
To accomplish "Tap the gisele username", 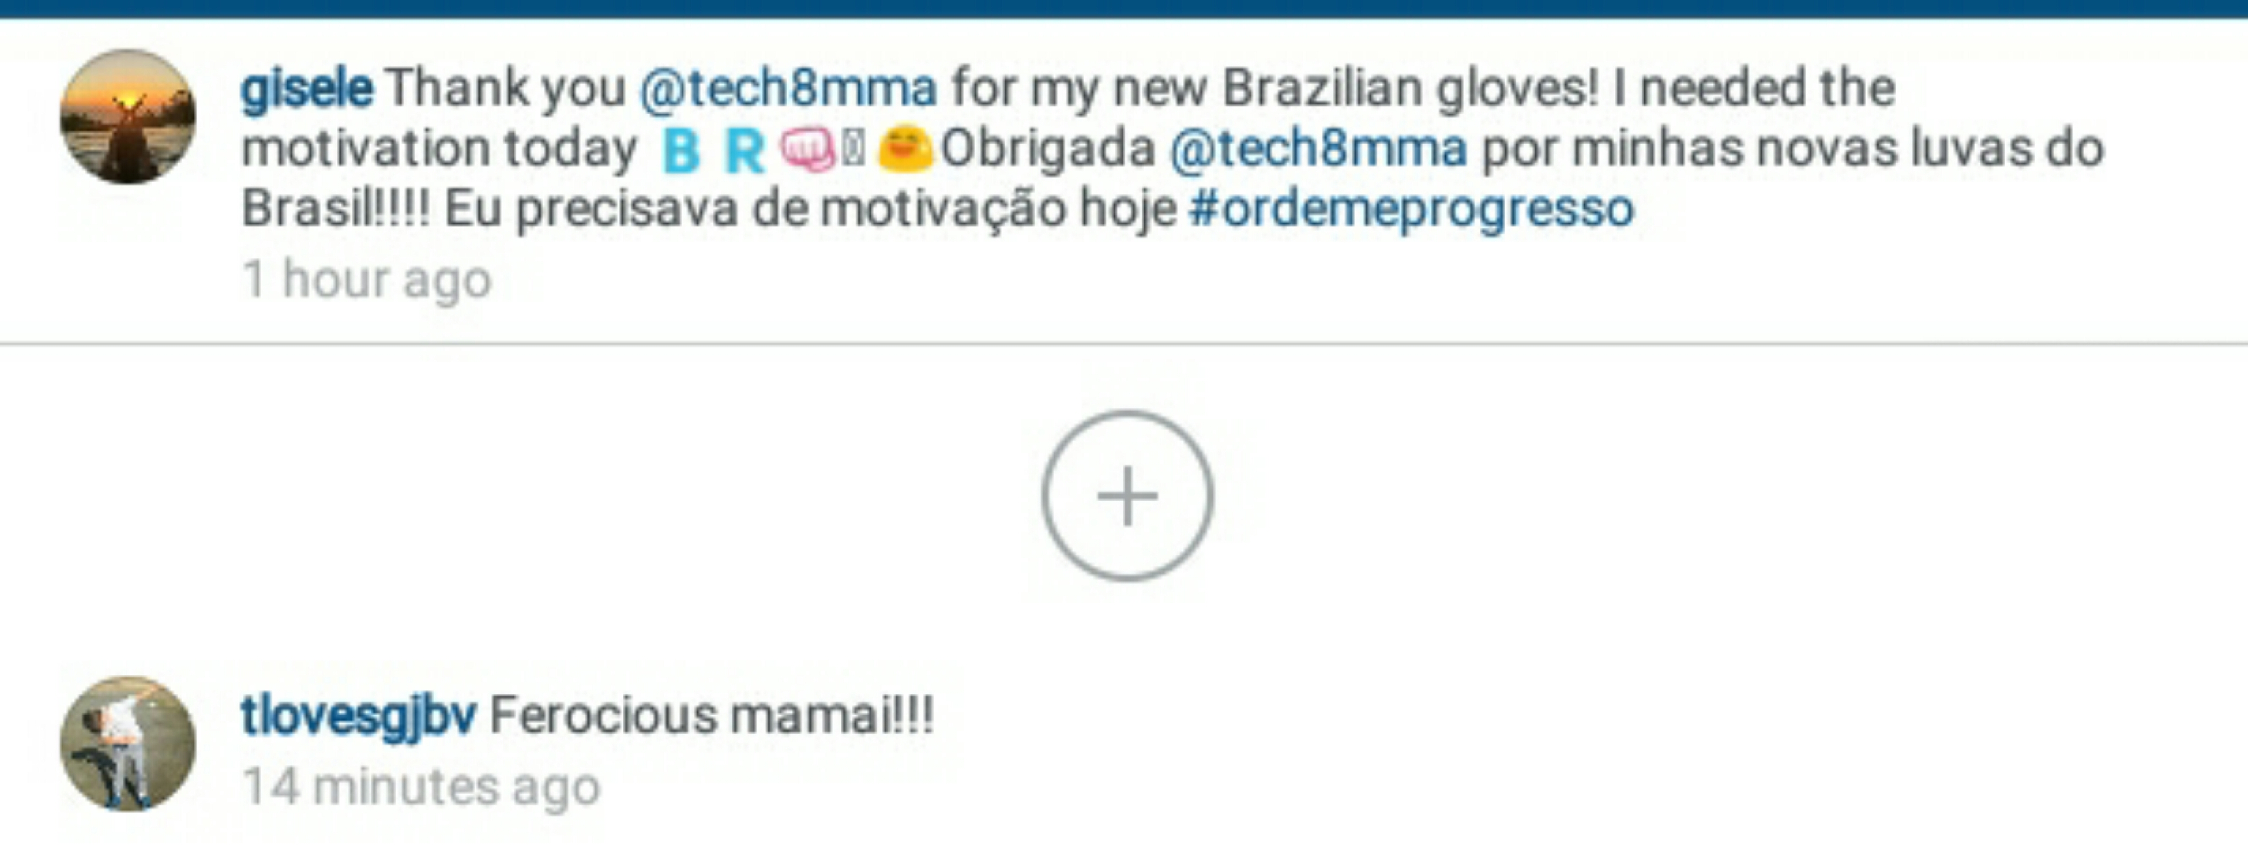I will click(x=306, y=88).
